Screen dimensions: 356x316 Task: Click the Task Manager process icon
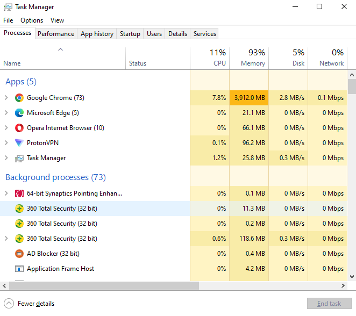19,158
